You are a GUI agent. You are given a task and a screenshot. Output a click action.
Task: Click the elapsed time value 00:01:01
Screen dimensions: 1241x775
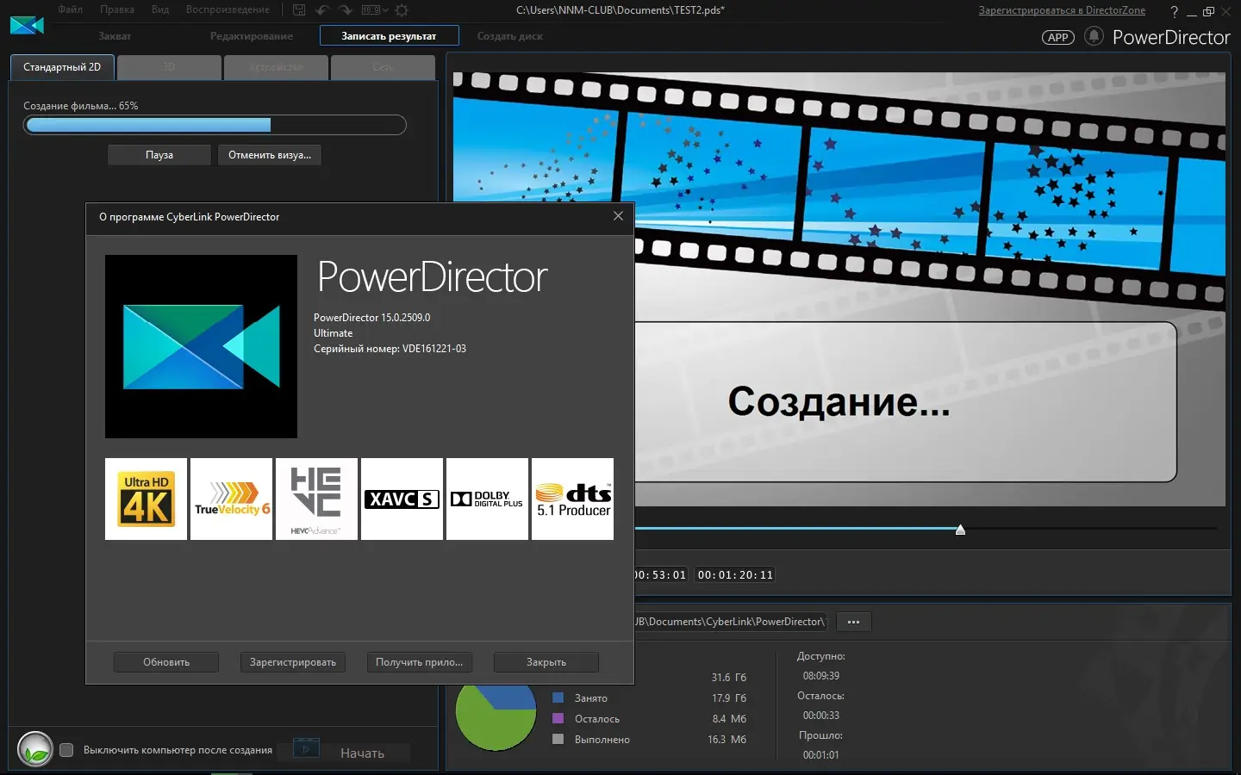click(x=821, y=755)
